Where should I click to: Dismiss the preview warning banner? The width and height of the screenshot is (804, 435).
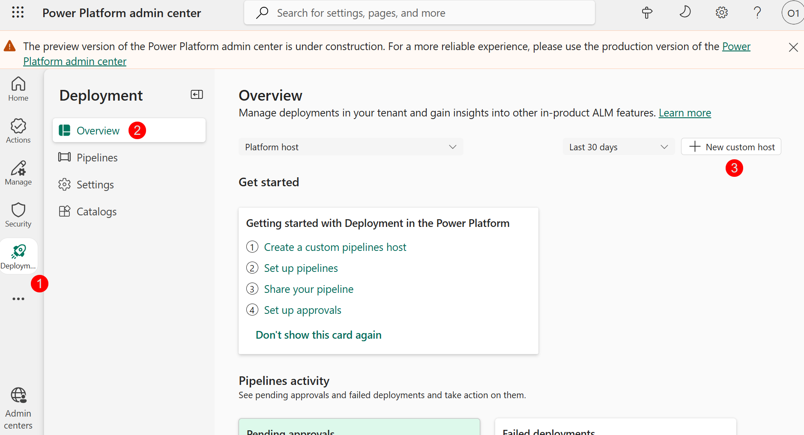793,47
